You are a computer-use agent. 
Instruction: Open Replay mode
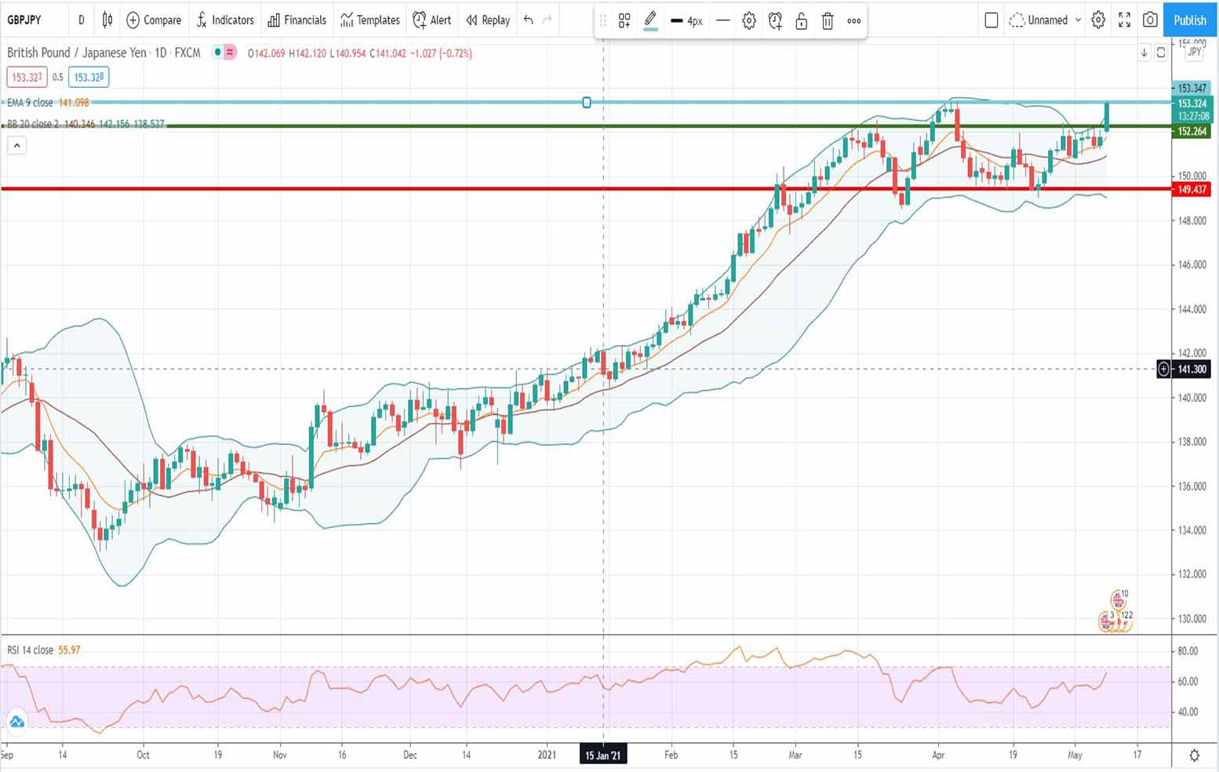click(486, 20)
